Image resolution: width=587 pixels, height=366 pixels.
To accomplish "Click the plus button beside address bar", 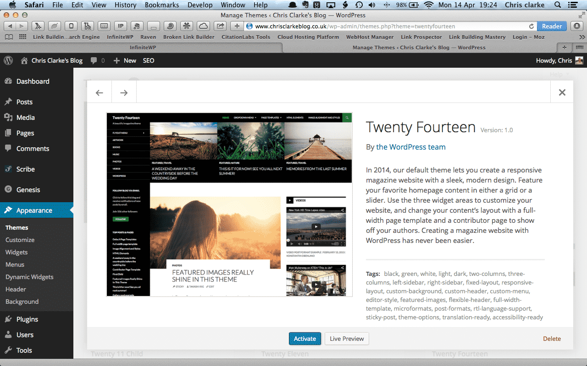I will point(237,26).
